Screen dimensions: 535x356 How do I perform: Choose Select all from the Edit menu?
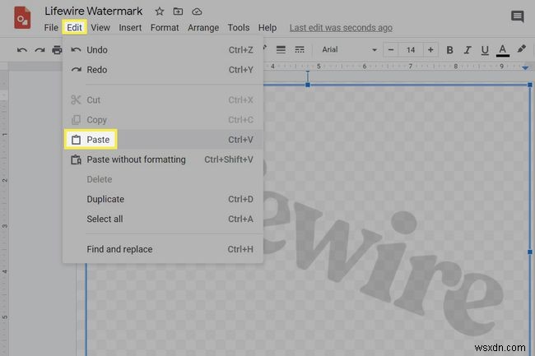[163, 219]
